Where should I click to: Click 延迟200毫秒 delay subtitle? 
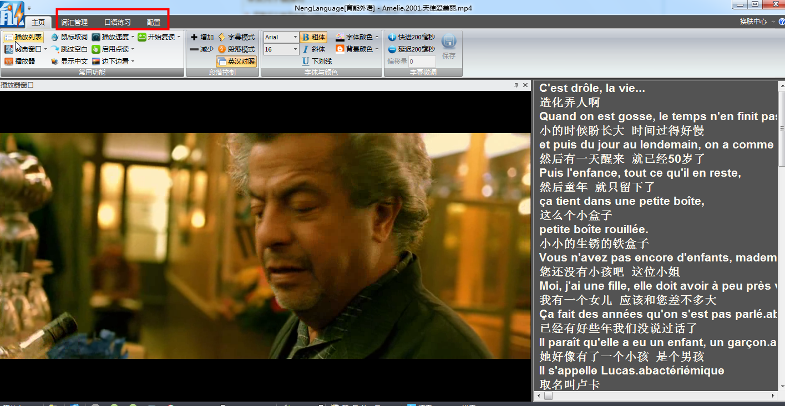411,49
